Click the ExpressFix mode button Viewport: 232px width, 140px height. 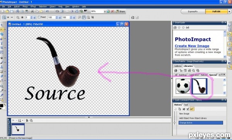pos(193,12)
